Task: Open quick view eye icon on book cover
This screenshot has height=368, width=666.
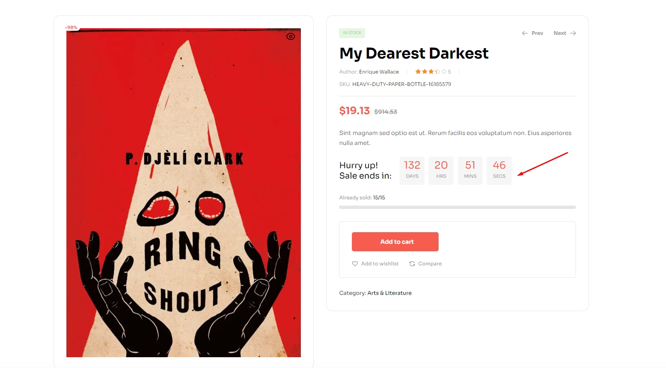Action: point(291,37)
